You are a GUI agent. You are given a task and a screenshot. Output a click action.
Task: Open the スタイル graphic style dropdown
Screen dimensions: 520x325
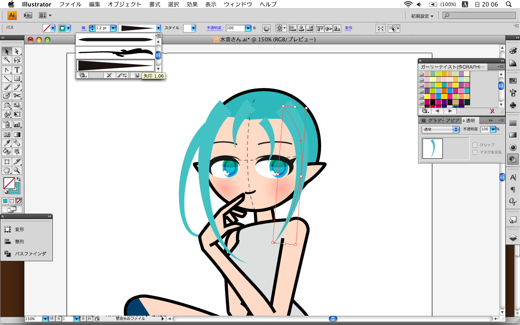(x=193, y=28)
